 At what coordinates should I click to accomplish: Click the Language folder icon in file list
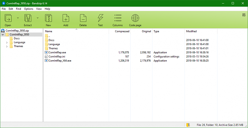(x=46, y=44)
